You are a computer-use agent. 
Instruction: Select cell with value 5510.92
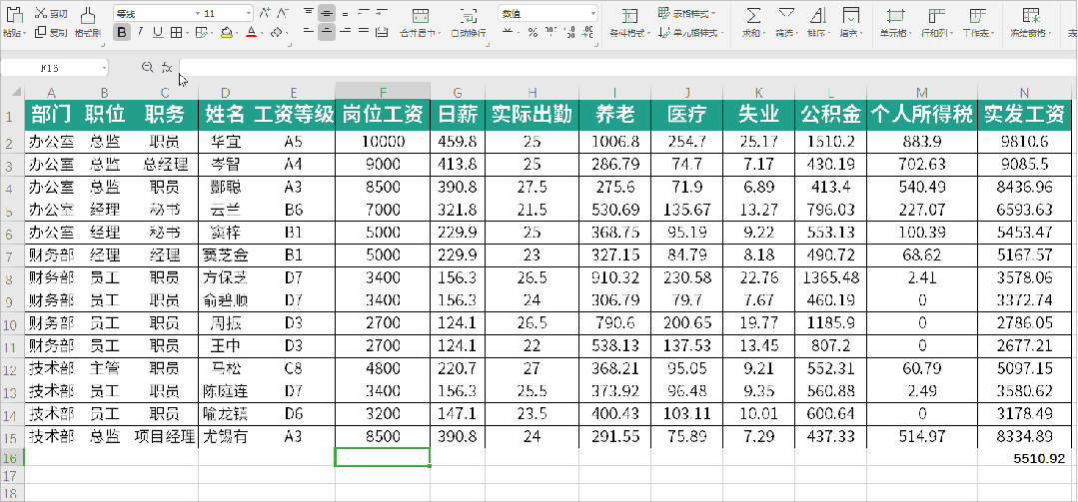(1024, 457)
